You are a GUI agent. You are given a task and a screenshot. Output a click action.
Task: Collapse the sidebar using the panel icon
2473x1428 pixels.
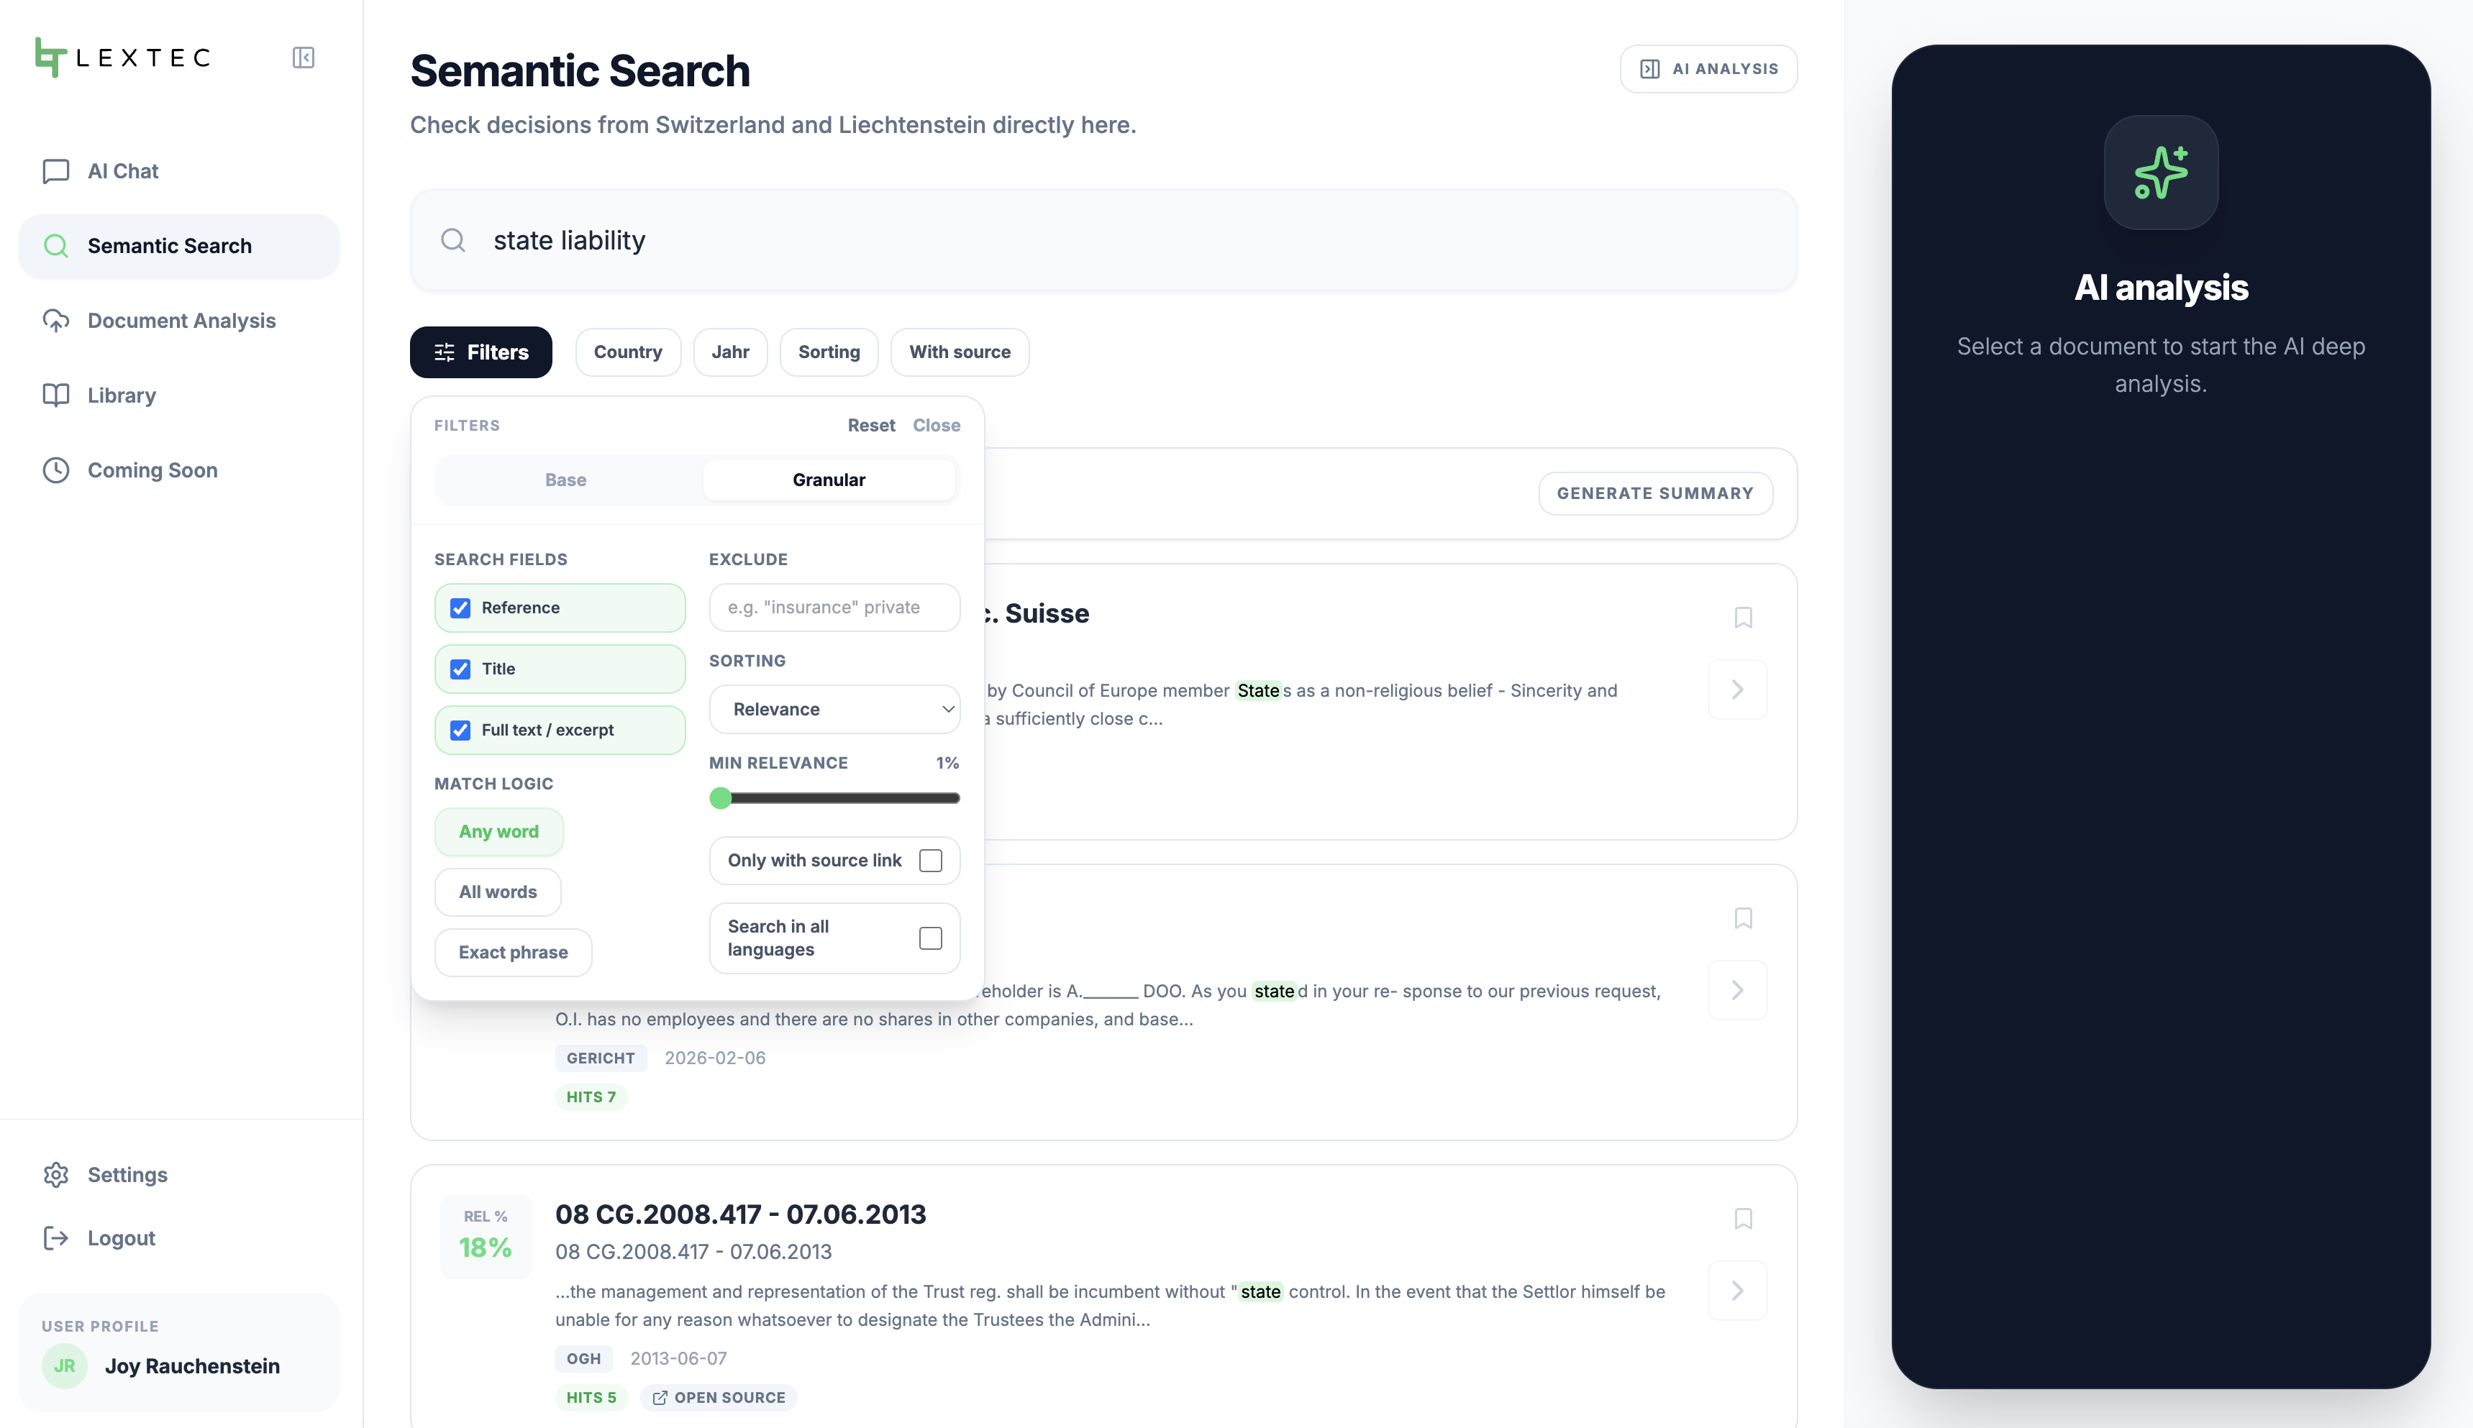point(303,58)
